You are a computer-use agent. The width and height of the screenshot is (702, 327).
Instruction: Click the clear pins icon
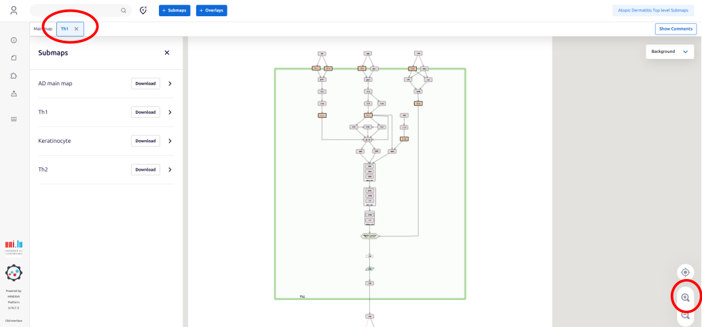(143, 10)
